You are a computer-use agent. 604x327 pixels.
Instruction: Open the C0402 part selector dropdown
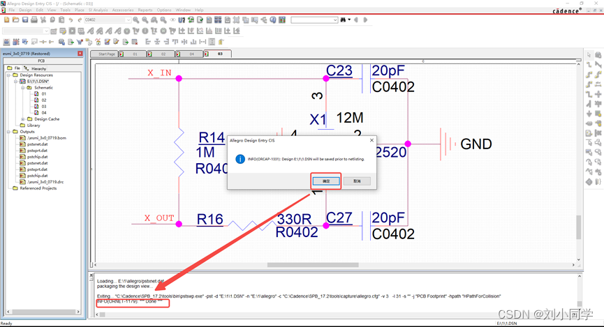[x=128, y=20]
